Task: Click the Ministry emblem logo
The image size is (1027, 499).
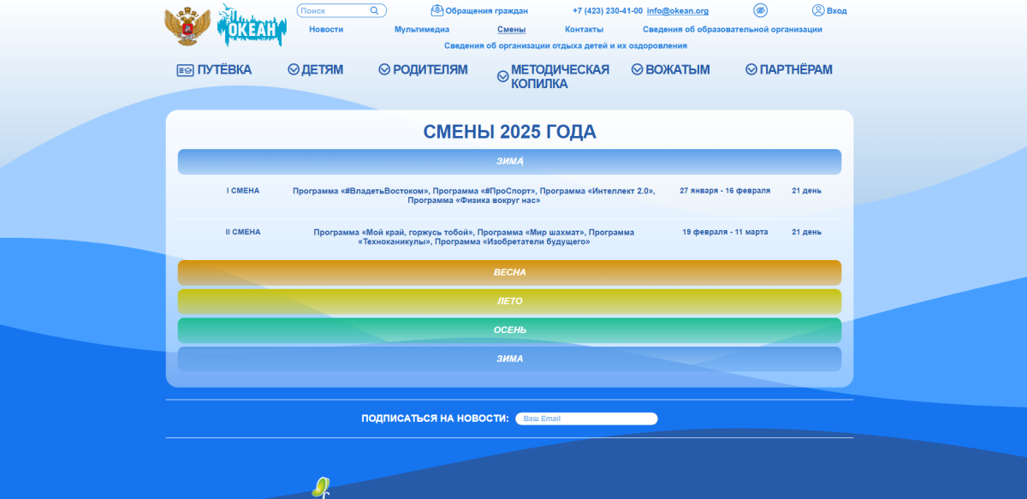Action: pos(187,26)
